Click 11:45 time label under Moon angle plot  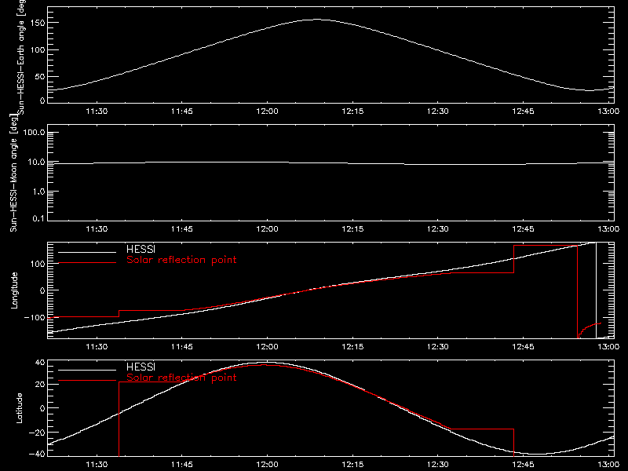pos(182,229)
